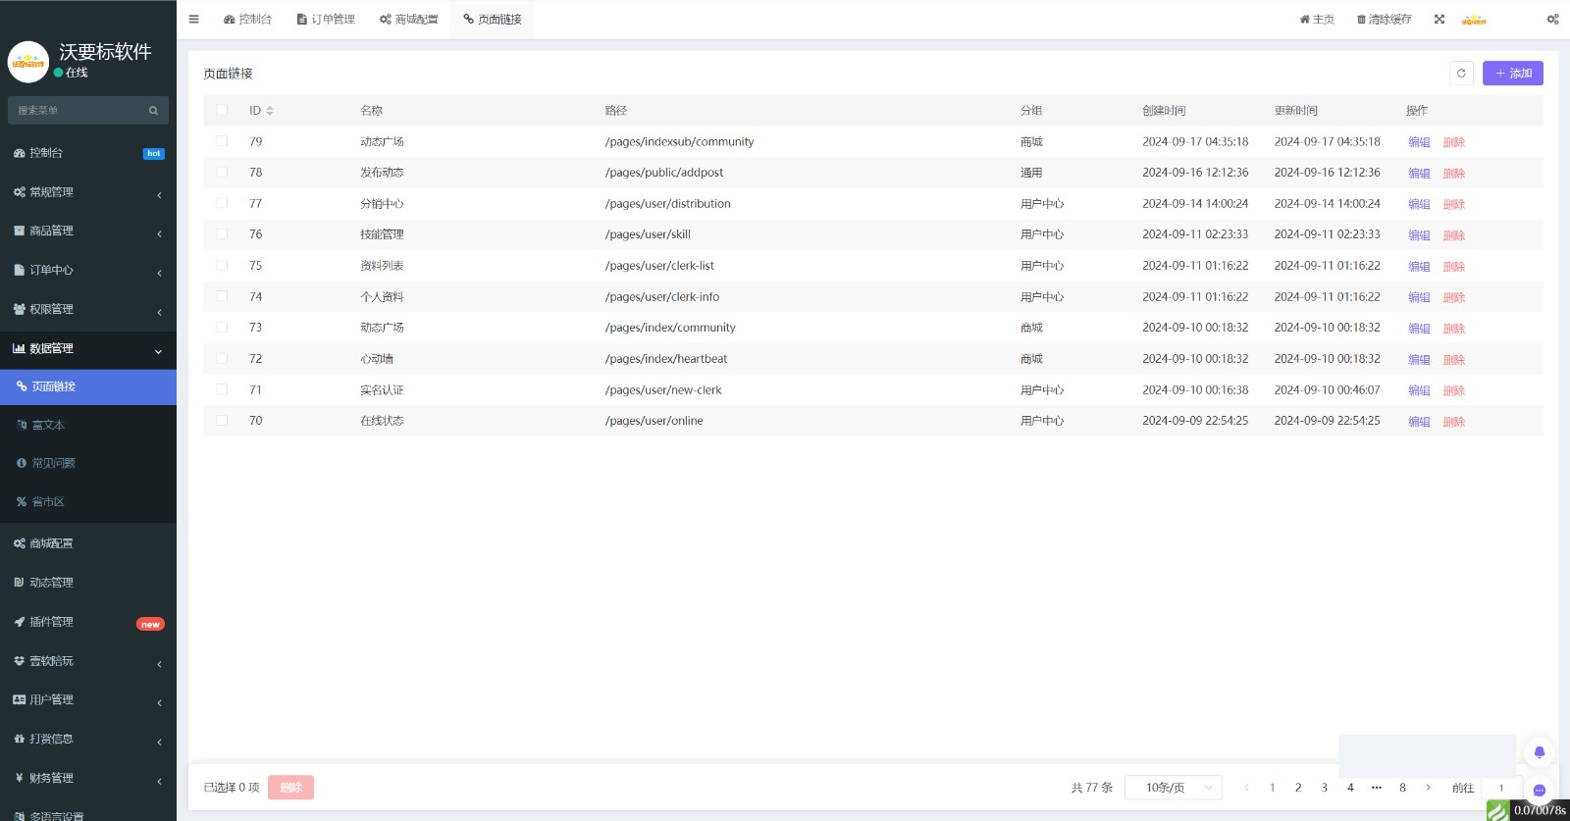1570x821 pixels.
Task: Click the table refresh icon
Action: pyautogui.click(x=1461, y=74)
